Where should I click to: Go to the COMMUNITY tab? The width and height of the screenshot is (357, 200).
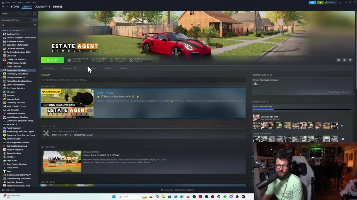point(42,6)
